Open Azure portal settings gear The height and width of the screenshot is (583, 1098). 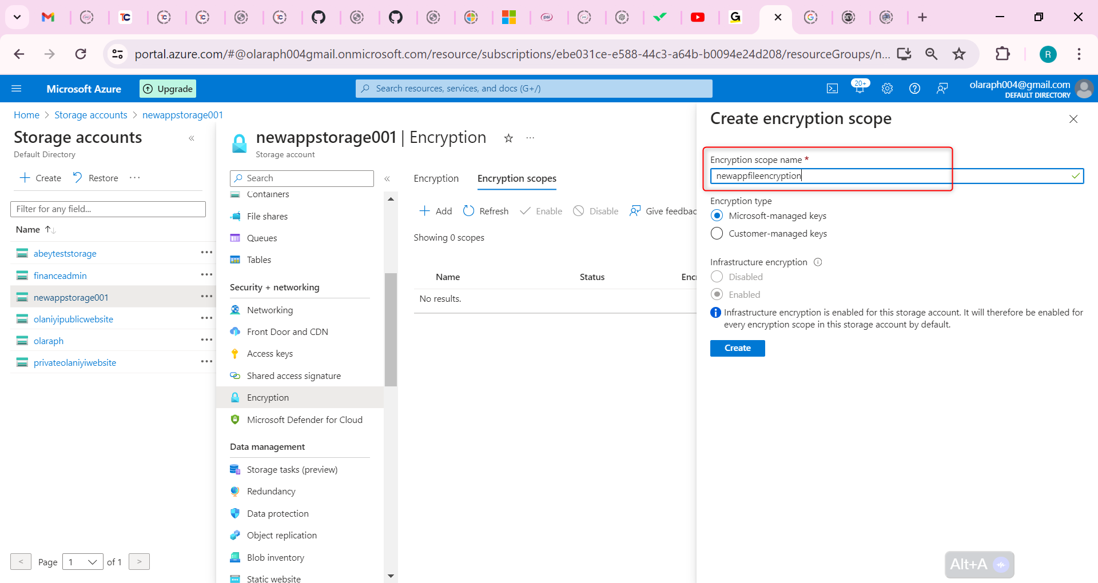[x=887, y=89]
